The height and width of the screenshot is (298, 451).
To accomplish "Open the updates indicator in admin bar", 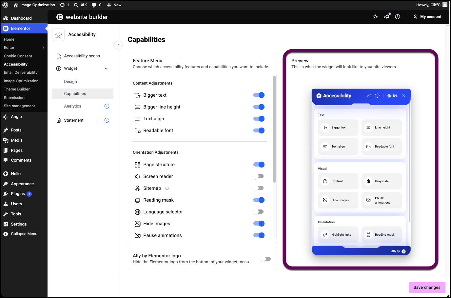I will (65, 5).
